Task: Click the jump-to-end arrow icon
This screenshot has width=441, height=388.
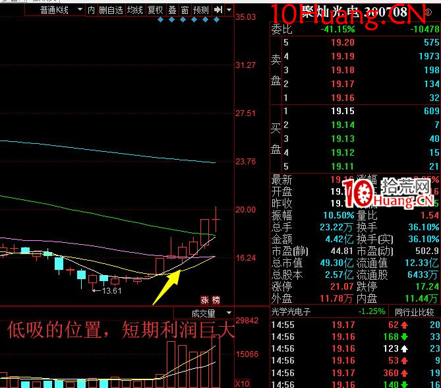Action: click(x=218, y=10)
